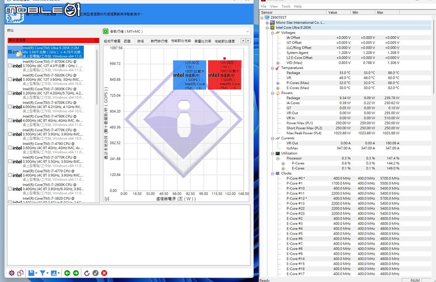The image size is (436, 282).
Task: Click the Max column header
Action: coord(387,12)
